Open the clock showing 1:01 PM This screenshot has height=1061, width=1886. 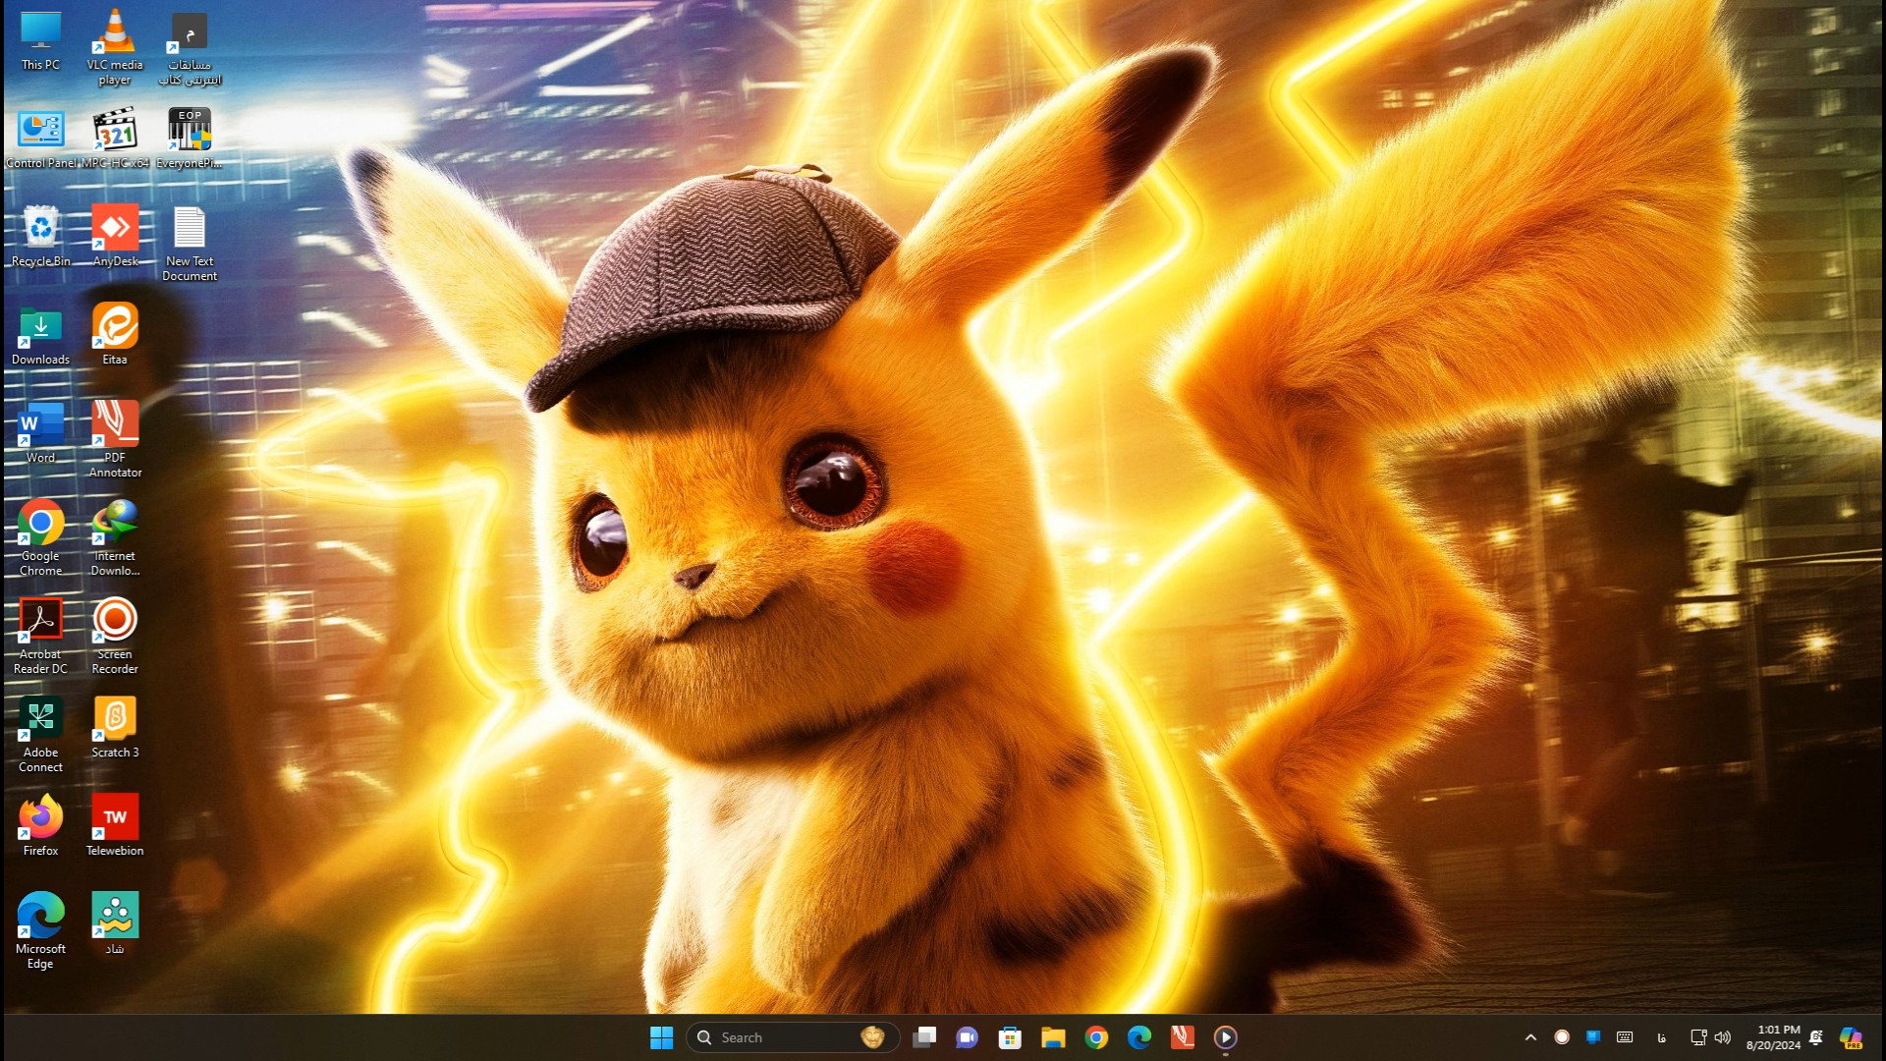pos(1773,1037)
